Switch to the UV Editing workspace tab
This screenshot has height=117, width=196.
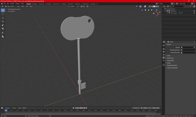coord(48,4)
